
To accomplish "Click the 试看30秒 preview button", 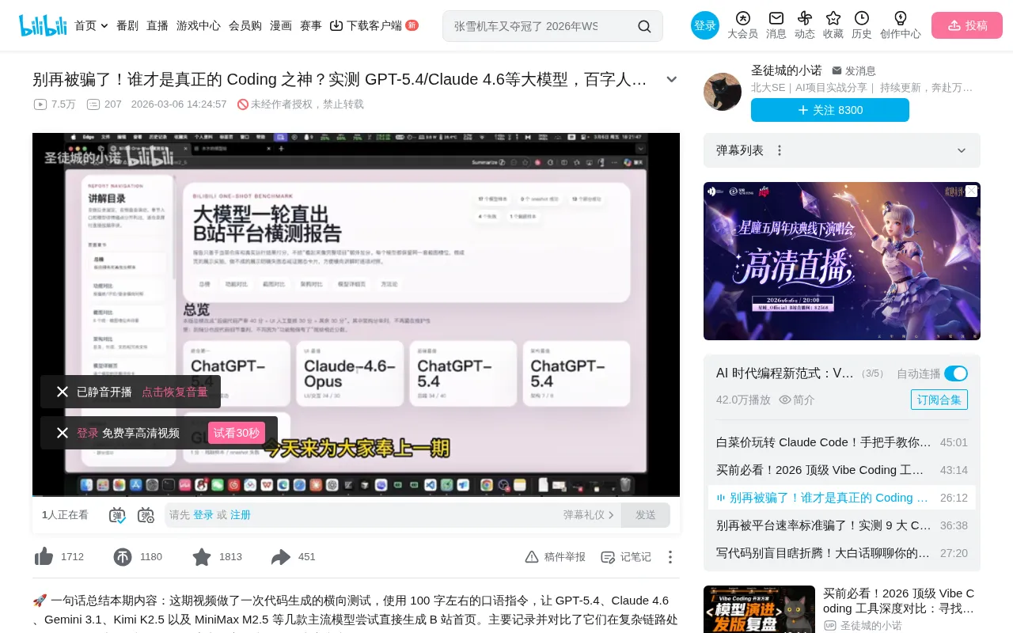I will tap(237, 433).
